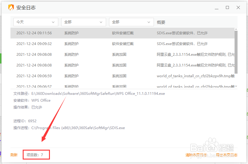Click the 操作进程 SDIS.exe path line
Screen dimensions: 248x164
69,128
